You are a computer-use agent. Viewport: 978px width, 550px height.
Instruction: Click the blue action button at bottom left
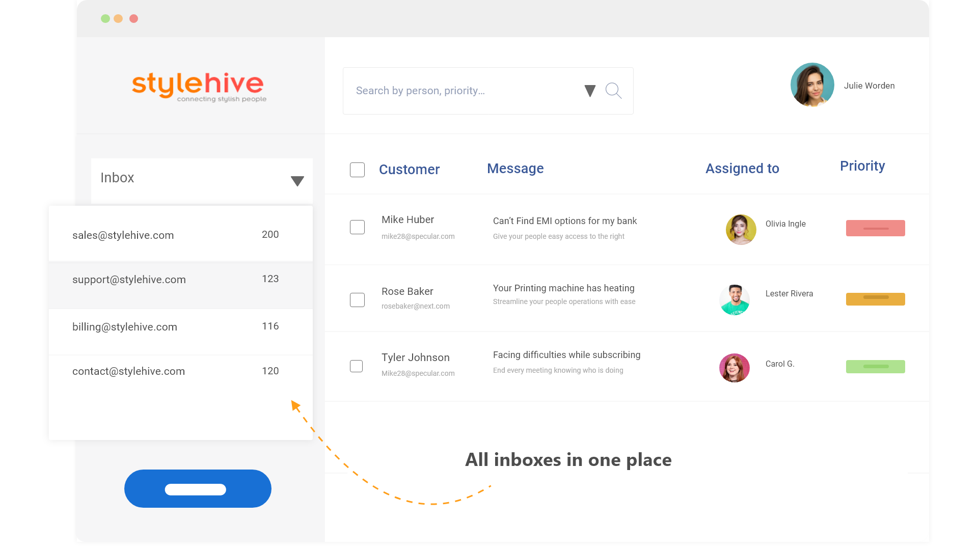(x=198, y=487)
